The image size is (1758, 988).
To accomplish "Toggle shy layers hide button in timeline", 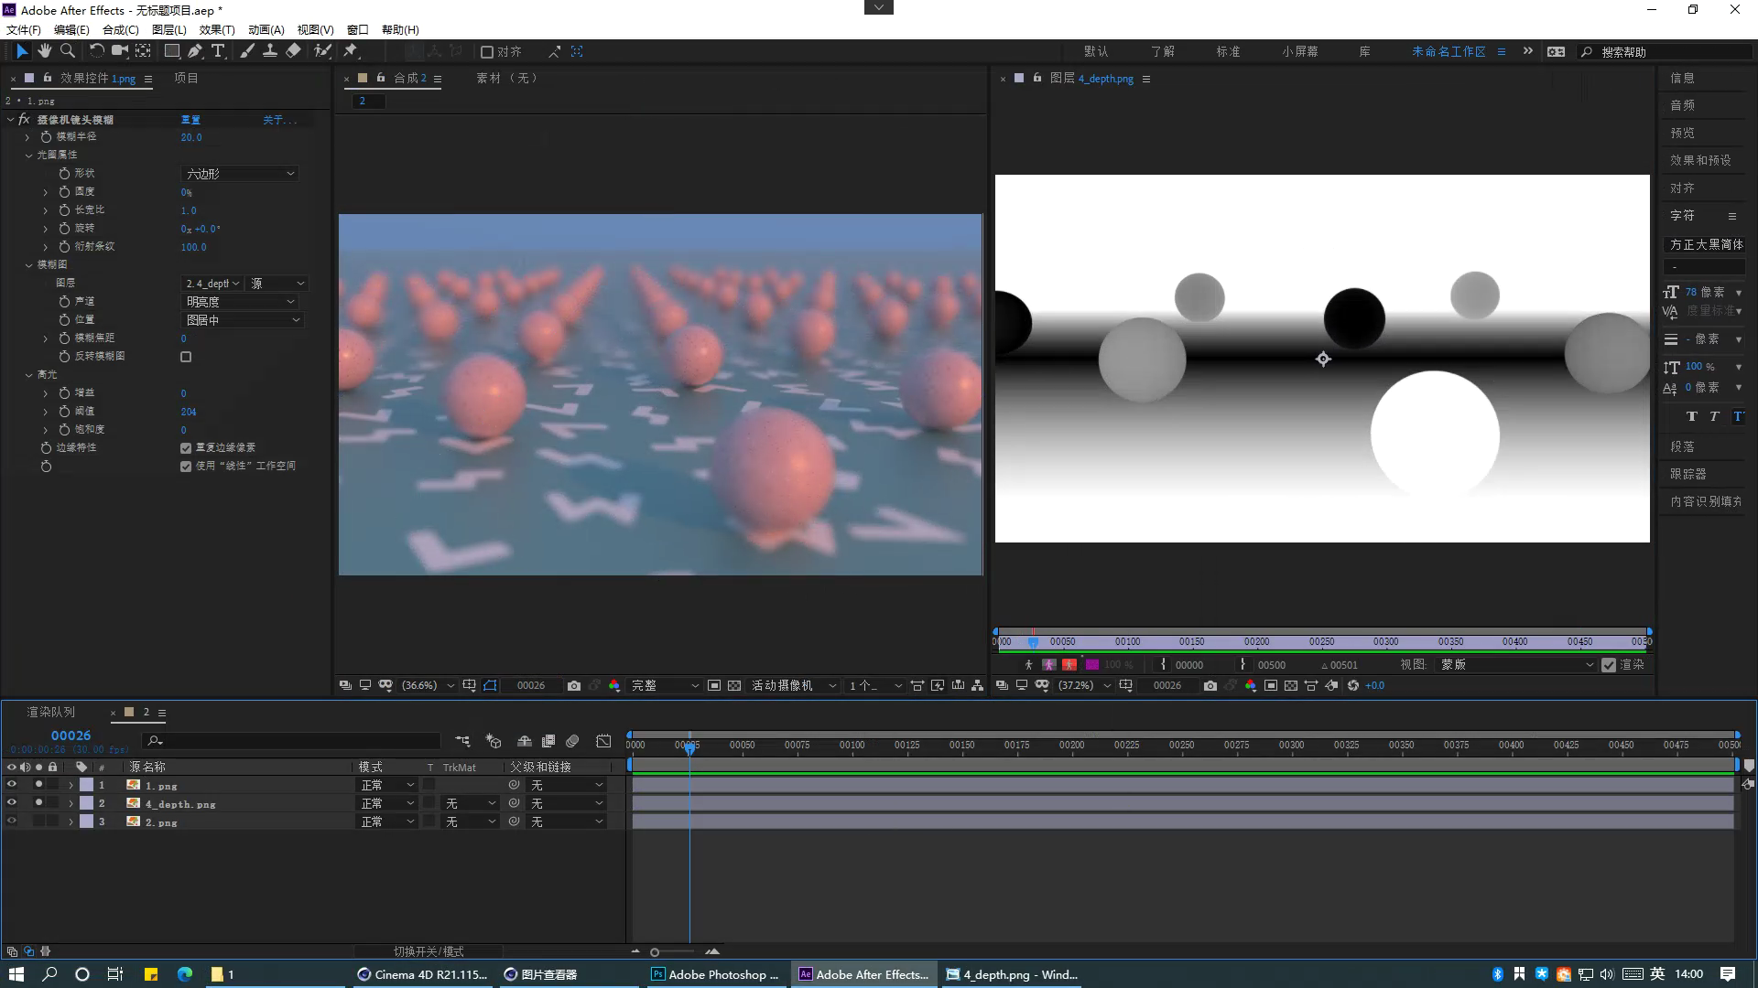I will pos(525,741).
